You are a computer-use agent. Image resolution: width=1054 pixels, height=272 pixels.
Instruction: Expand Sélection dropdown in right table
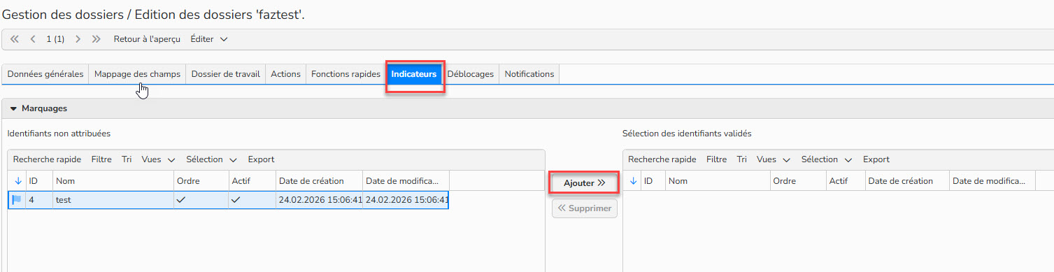827,159
